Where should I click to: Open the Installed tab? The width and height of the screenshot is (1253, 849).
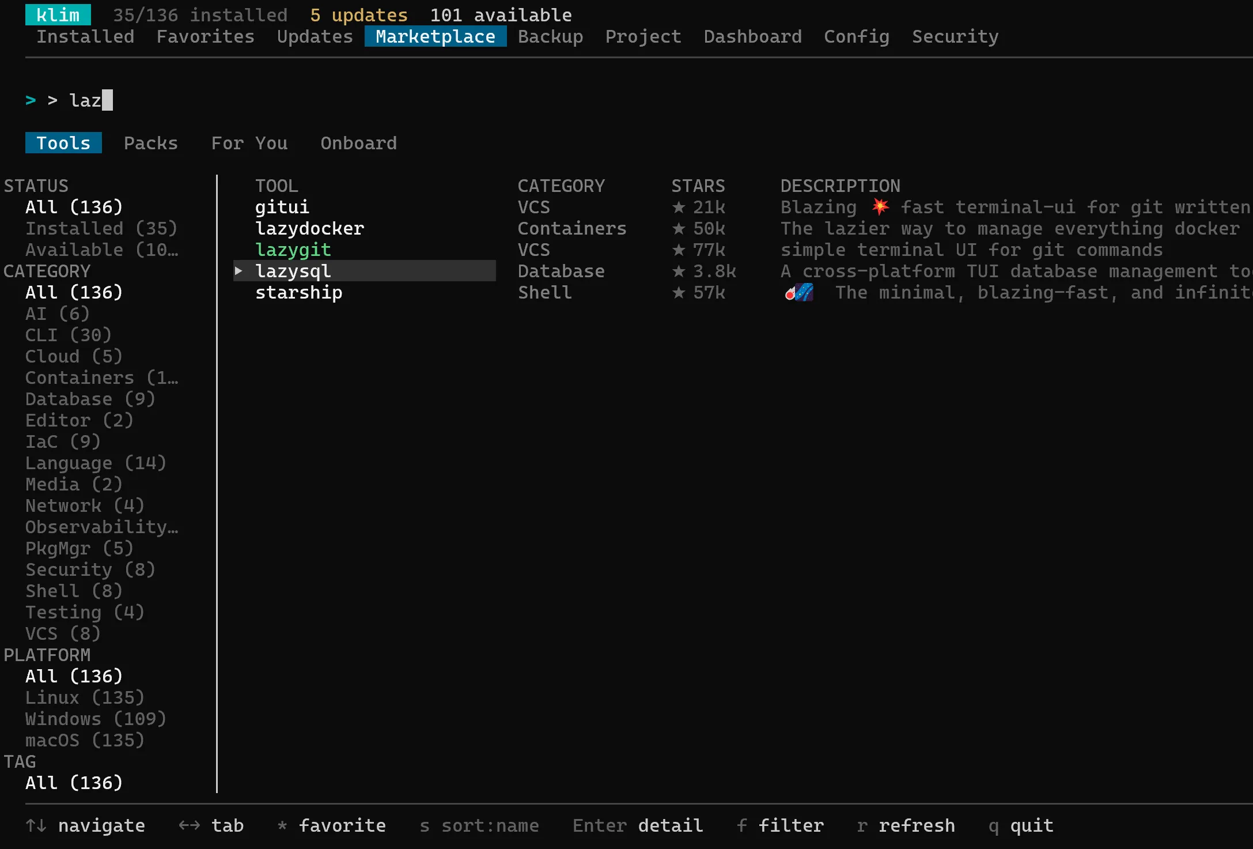85,36
